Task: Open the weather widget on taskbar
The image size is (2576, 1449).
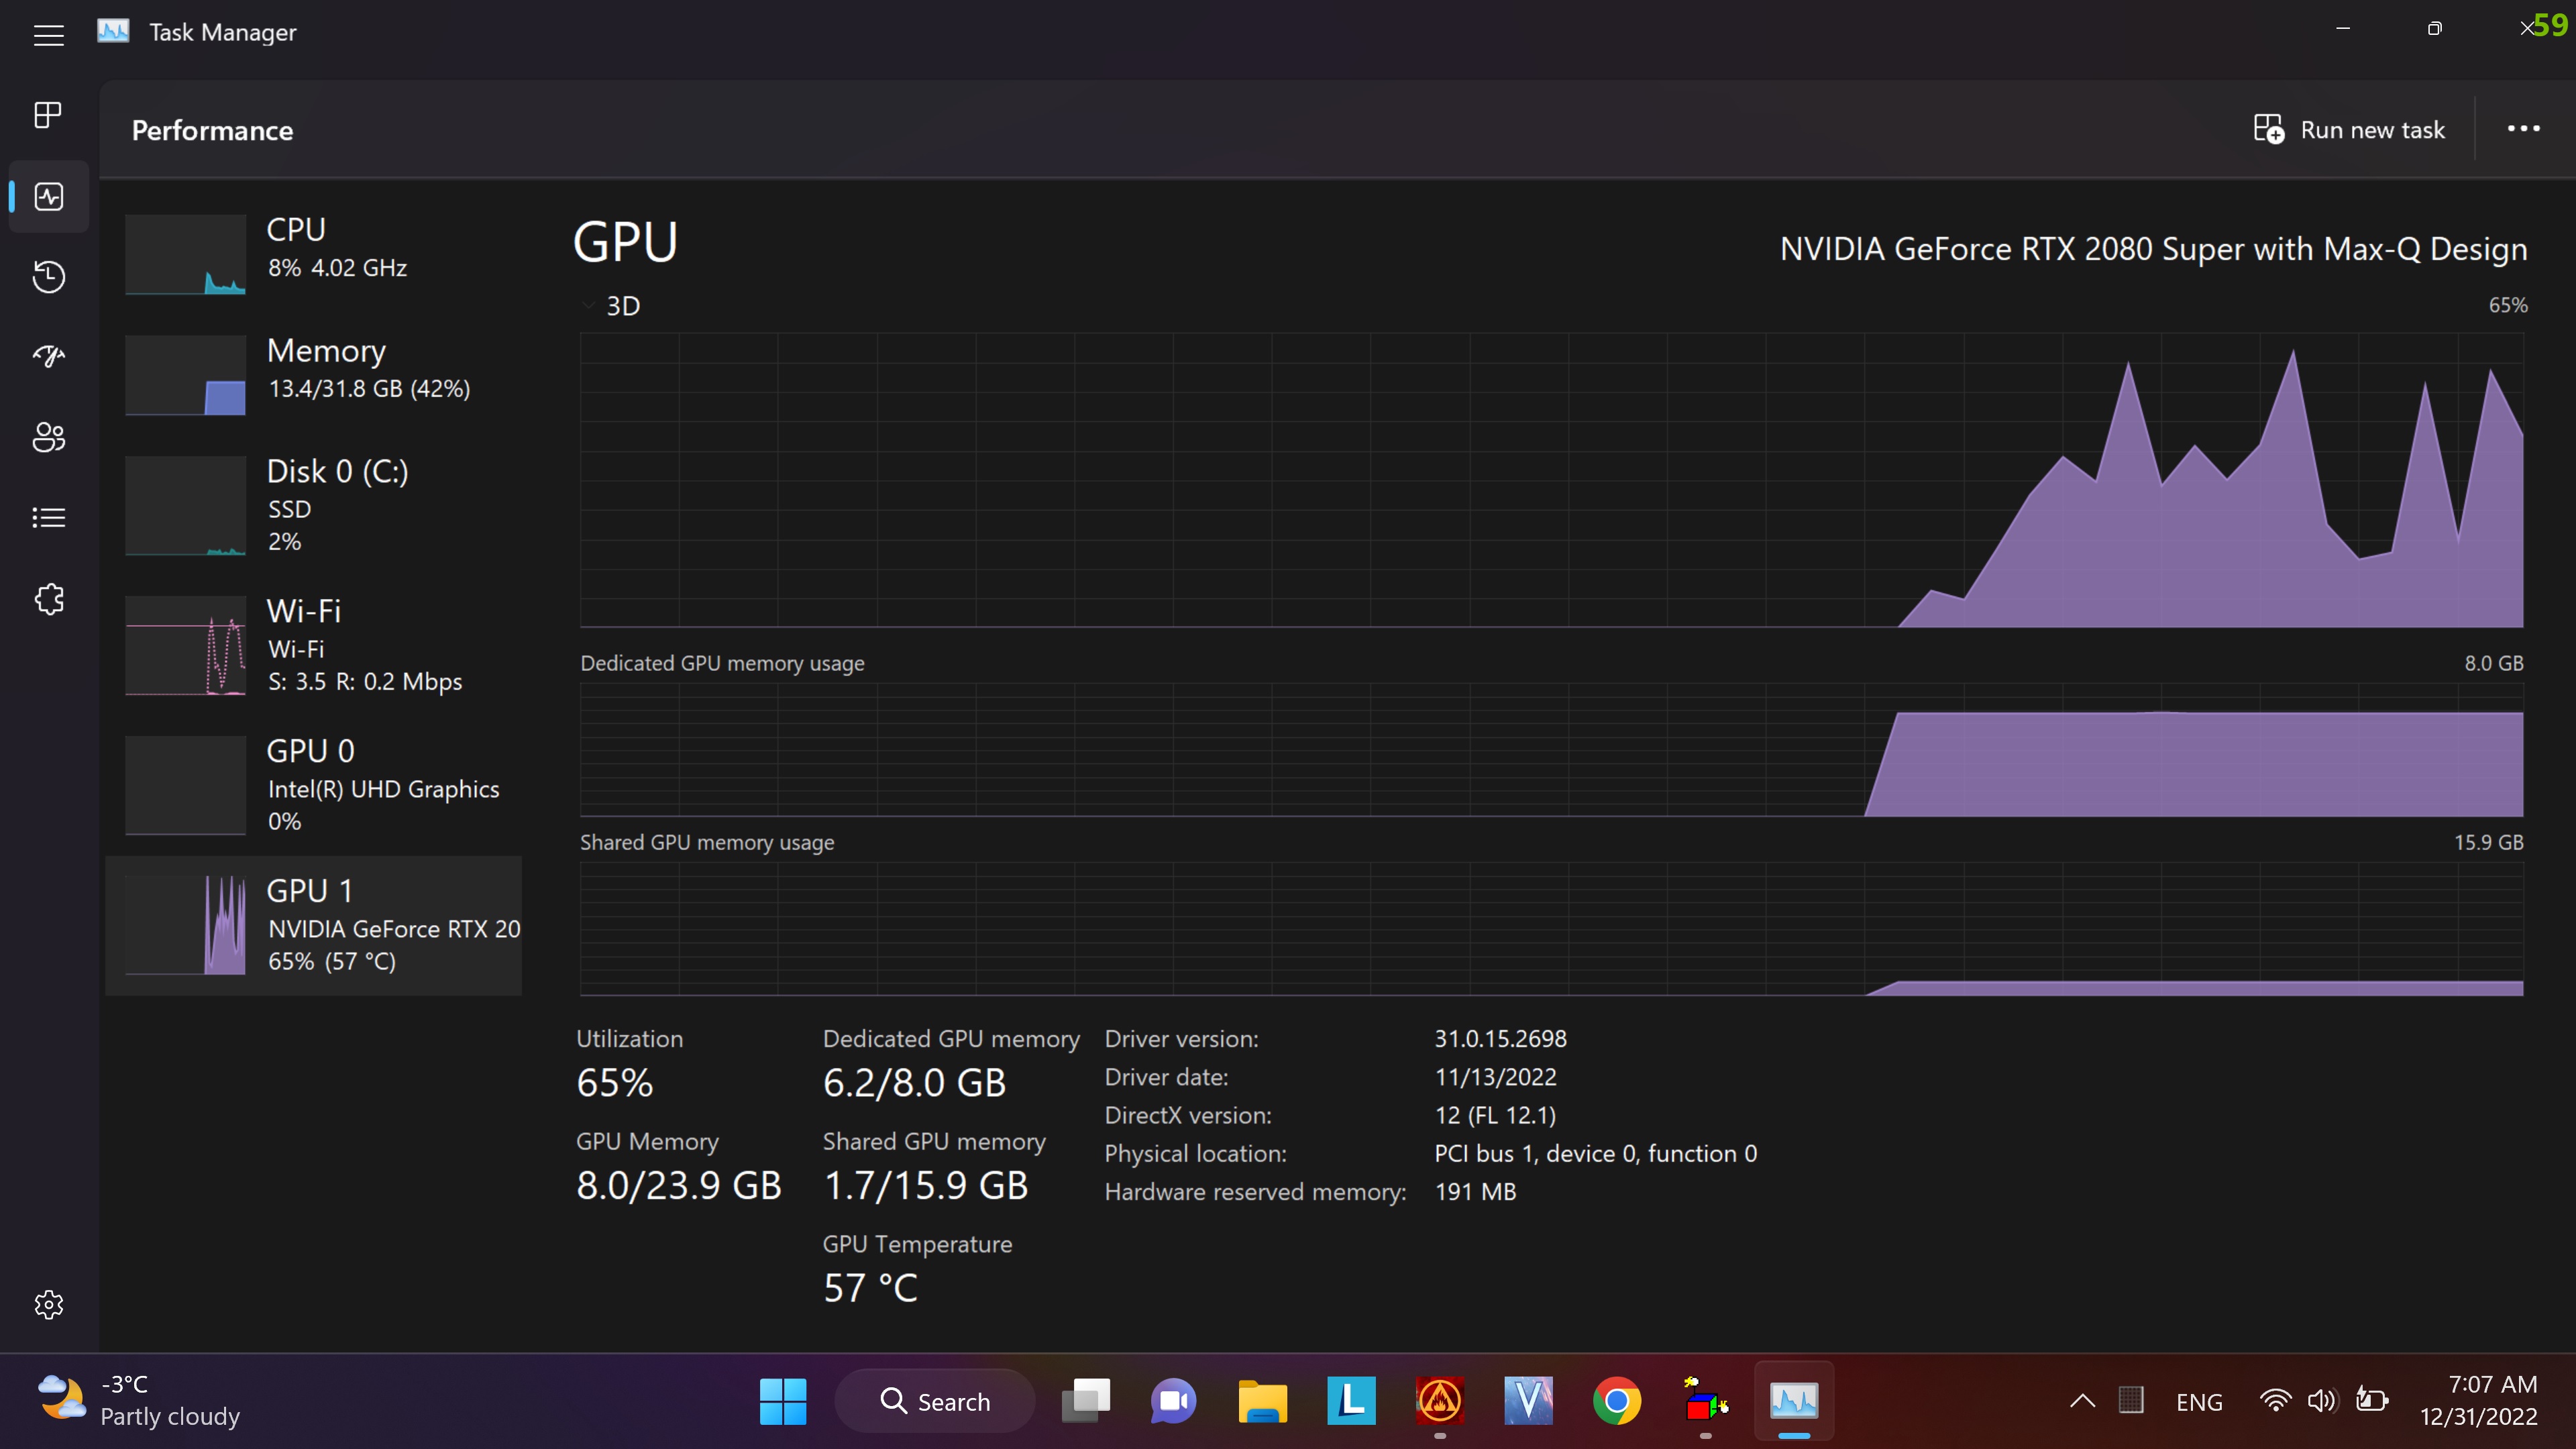Action: [x=140, y=1400]
